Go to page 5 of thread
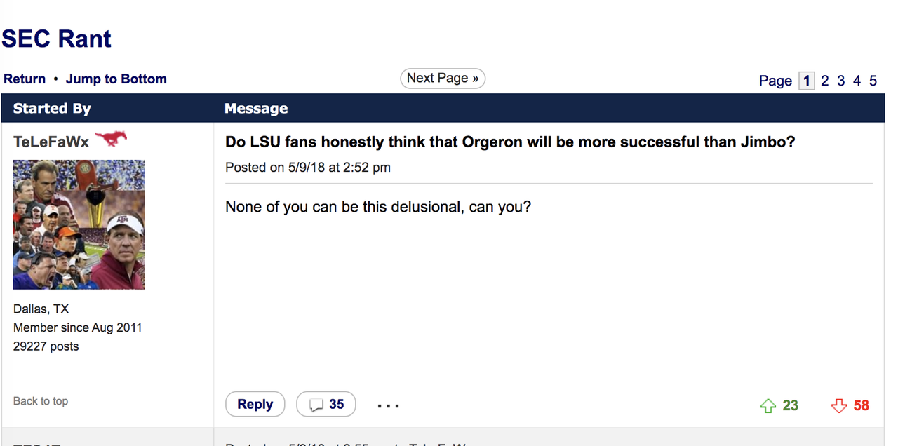The height and width of the screenshot is (446, 898). point(873,81)
